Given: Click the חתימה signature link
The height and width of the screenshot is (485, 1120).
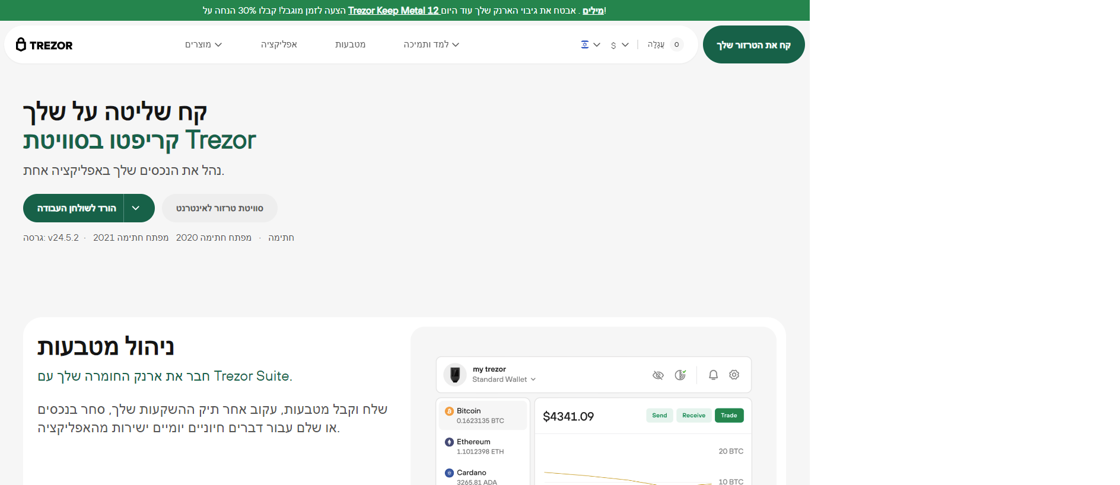Looking at the screenshot, I should click(281, 237).
